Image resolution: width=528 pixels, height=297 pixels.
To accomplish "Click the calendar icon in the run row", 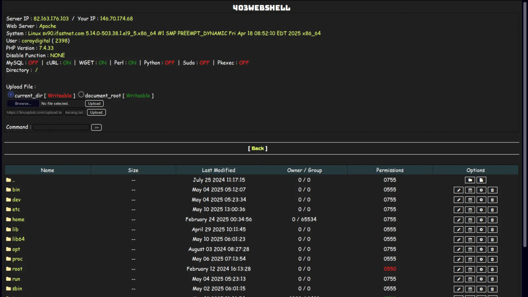I will [x=470, y=279].
